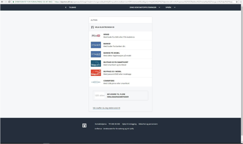Image resolution: width=243 pixels, height=144 pixels.
Task: Open Hjelp til innlogging link
Action: pyautogui.click(x=129, y=124)
